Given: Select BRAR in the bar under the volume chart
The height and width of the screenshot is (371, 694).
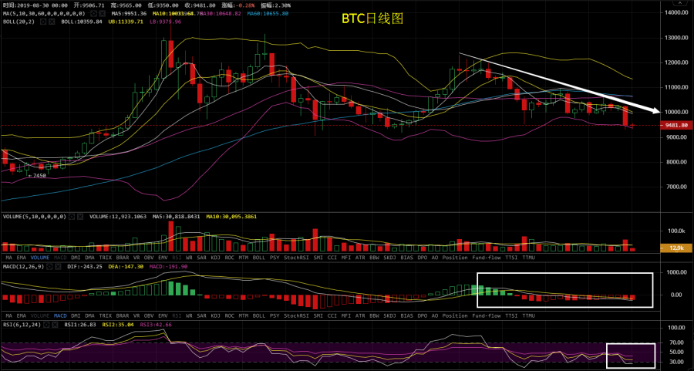Looking at the screenshot, I should (x=122, y=257).
